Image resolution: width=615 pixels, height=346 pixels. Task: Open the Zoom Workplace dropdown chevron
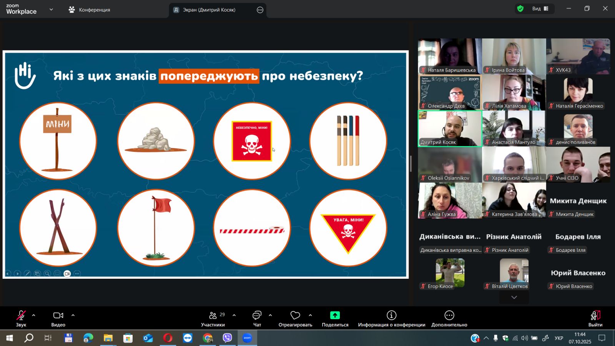(x=51, y=10)
